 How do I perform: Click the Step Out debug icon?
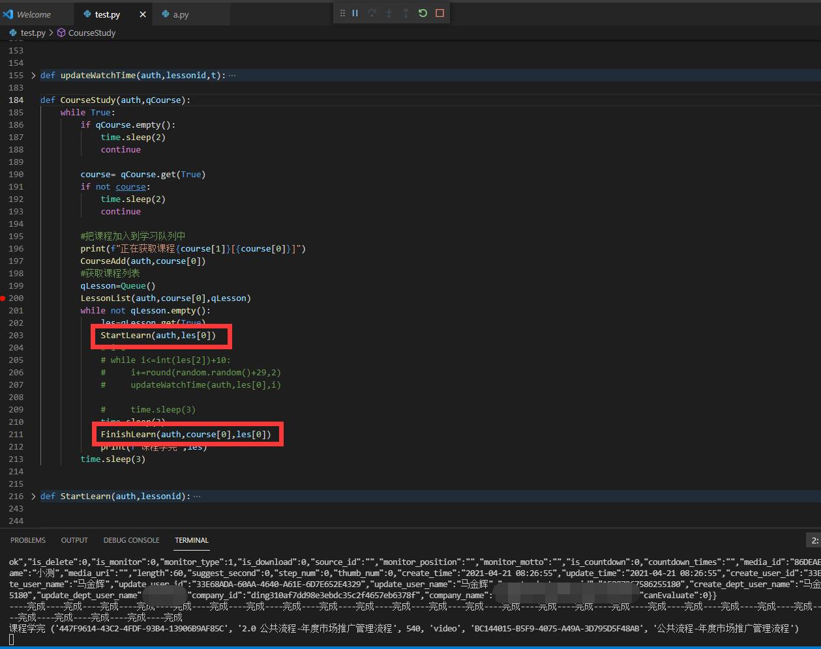point(406,13)
